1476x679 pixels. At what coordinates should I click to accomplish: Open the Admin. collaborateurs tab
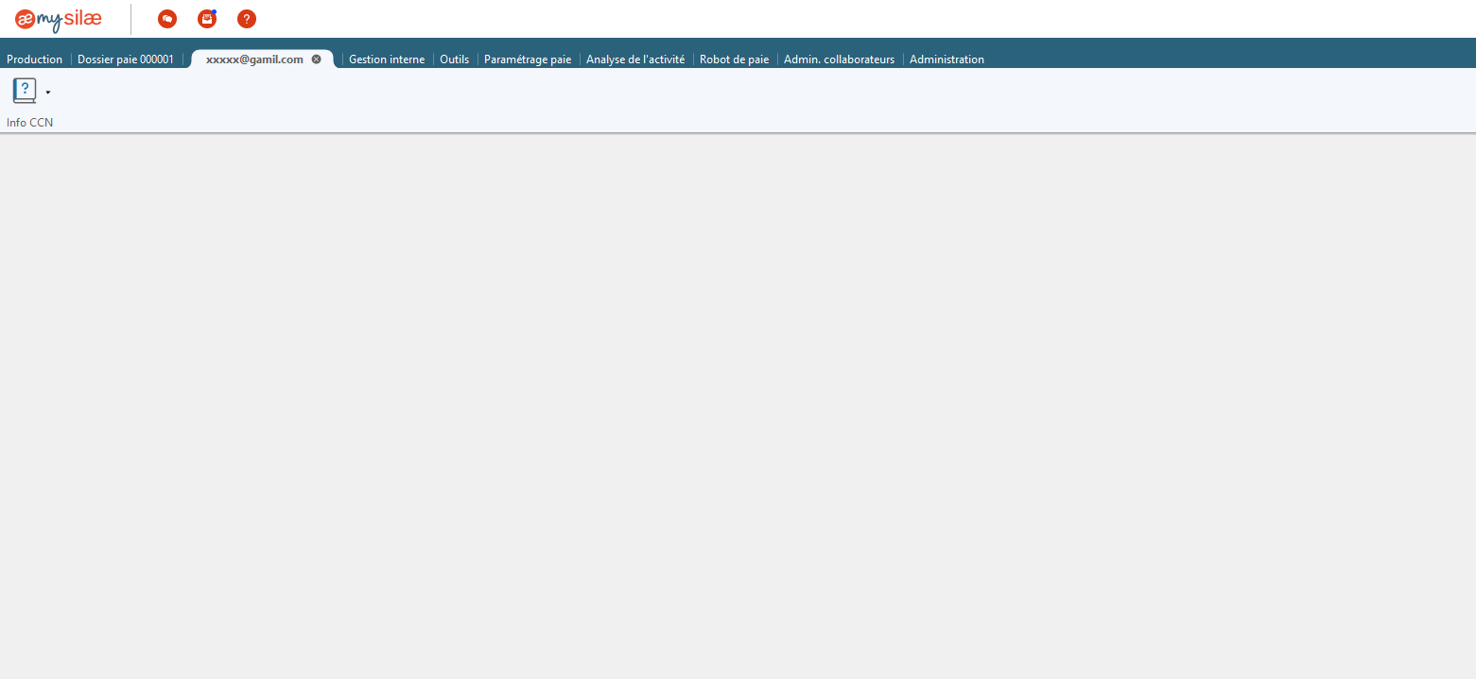tap(839, 59)
